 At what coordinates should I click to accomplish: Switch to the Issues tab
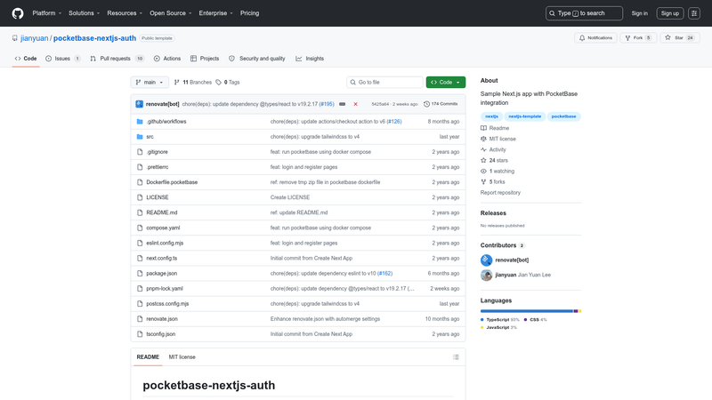click(x=63, y=59)
